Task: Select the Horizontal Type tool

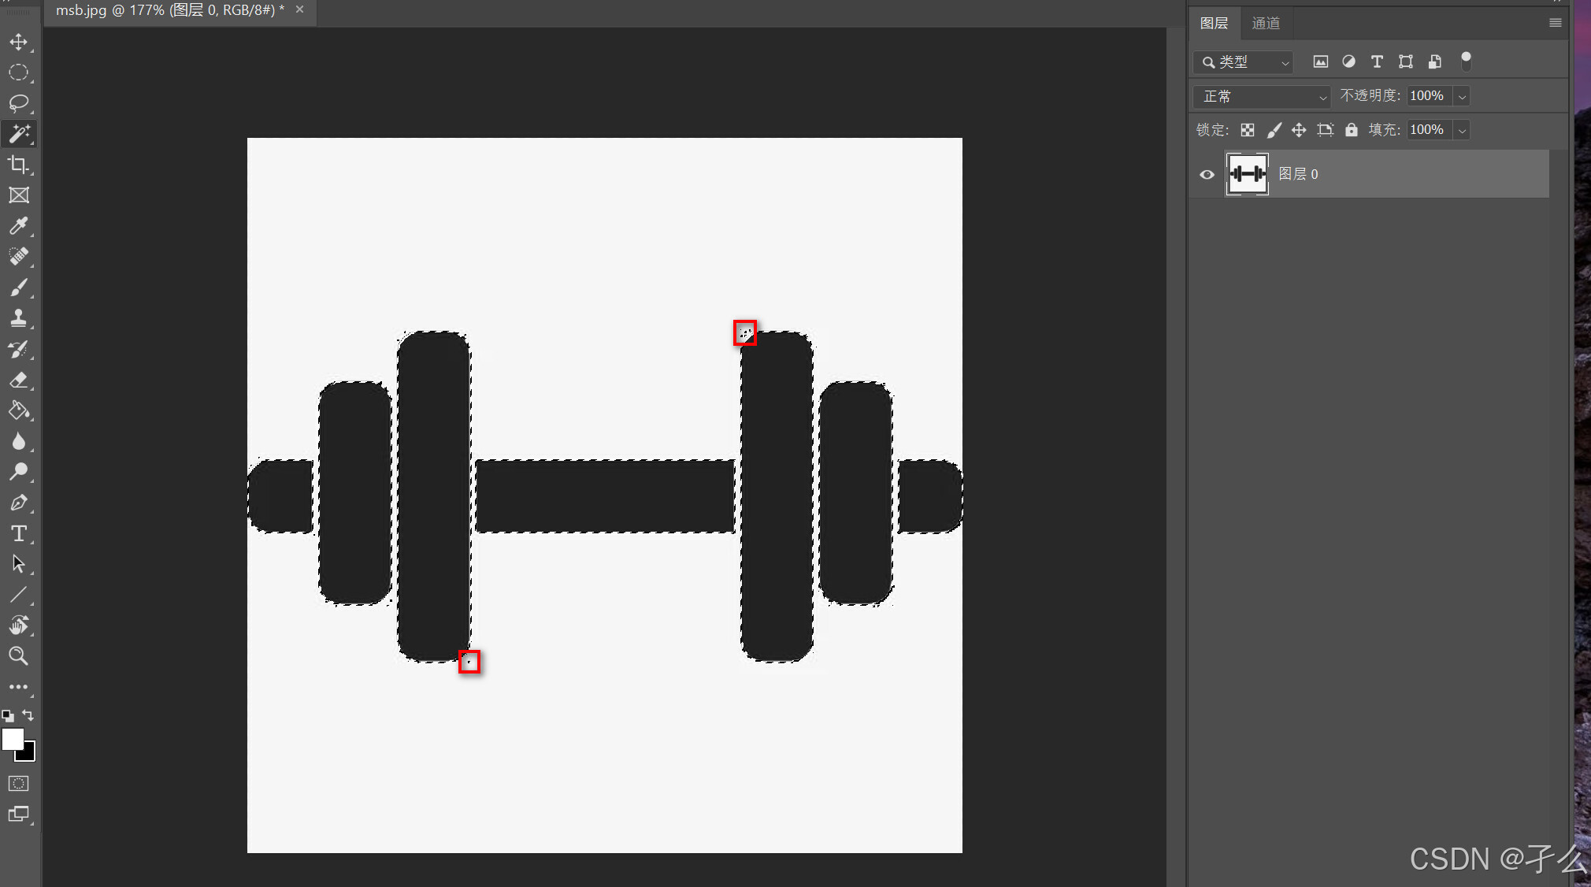Action: point(18,533)
